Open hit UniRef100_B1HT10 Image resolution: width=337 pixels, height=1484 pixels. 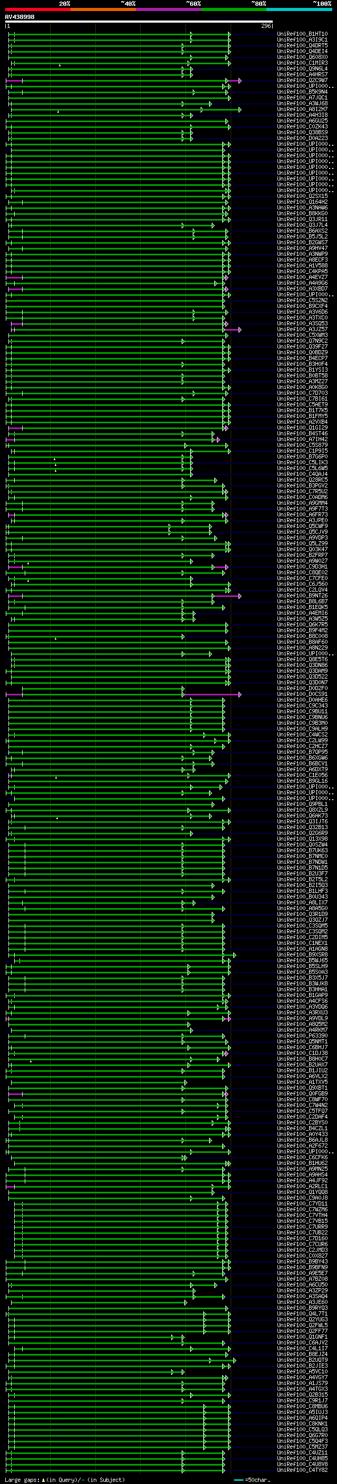pyautogui.click(x=302, y=34)
